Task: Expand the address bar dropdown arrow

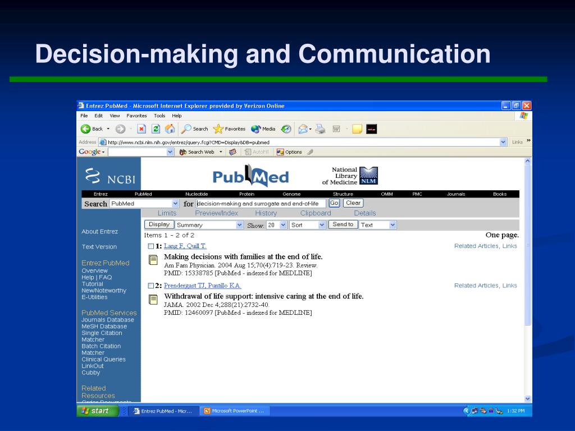Action: 503,142
